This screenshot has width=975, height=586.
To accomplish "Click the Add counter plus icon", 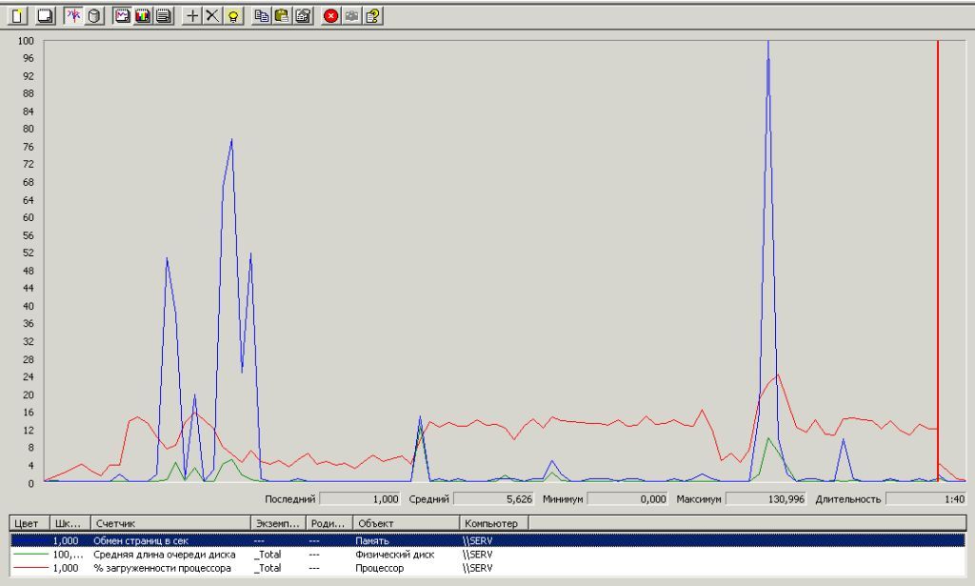I will 192,16.
